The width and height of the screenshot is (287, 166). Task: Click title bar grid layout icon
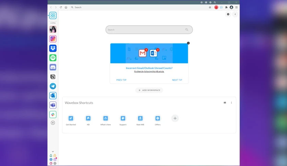point(206,2)
